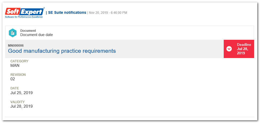Select the CATEGORY field label
The height and width of the screenshot is (123, 260).
(x=19, y=61)
